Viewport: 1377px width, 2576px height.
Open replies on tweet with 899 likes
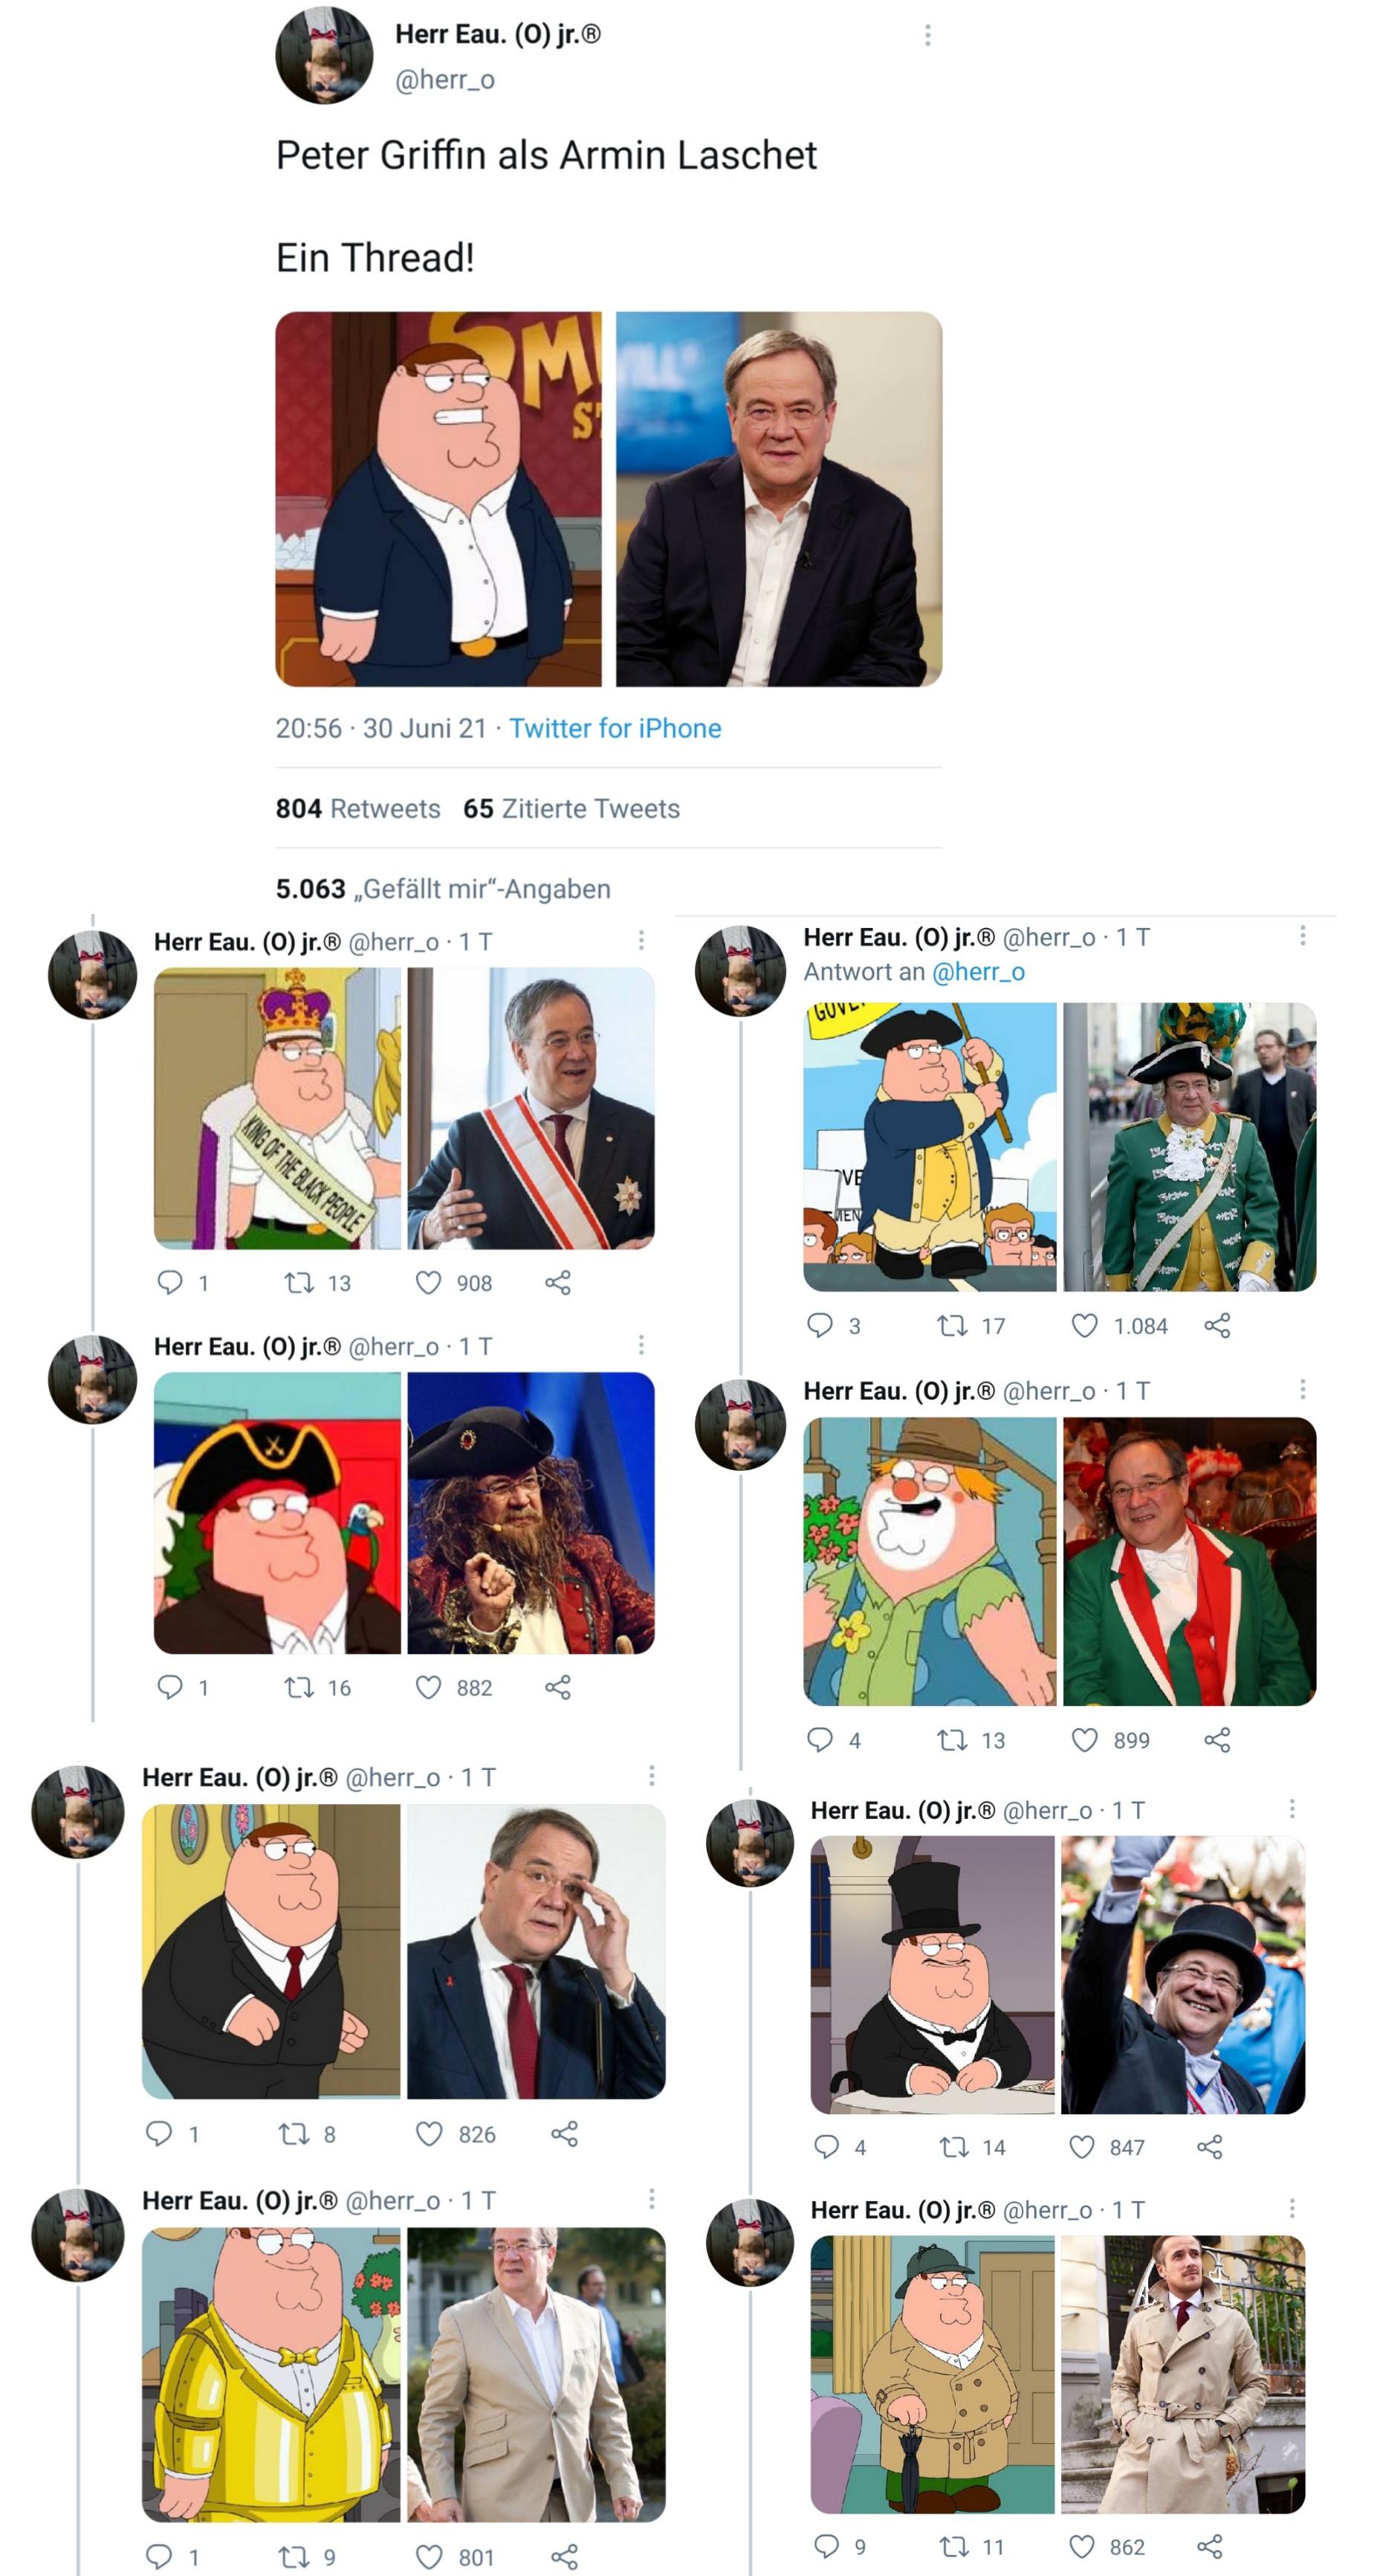pos(820,1739)
